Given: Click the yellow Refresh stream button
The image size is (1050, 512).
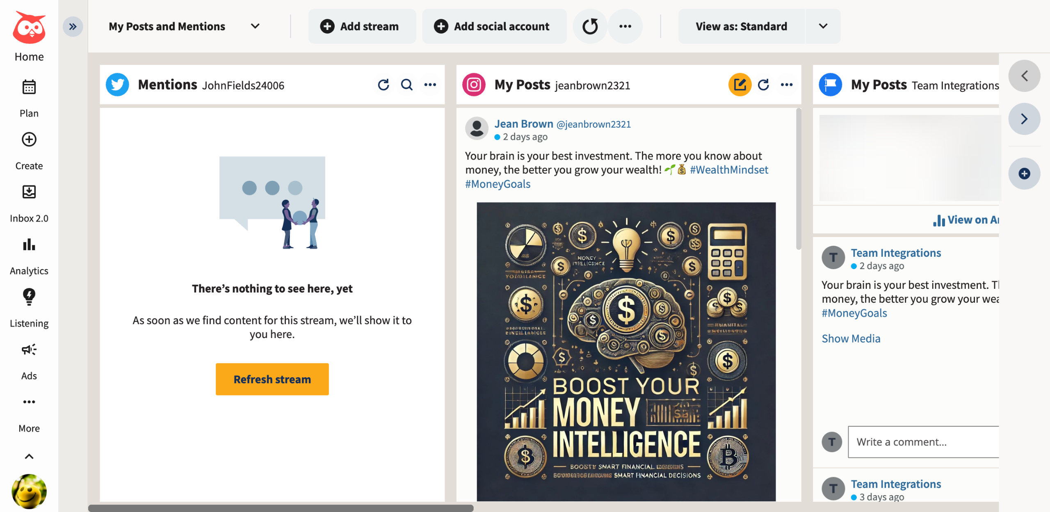Looking at the screenshot, I should (x=272, y=379).
